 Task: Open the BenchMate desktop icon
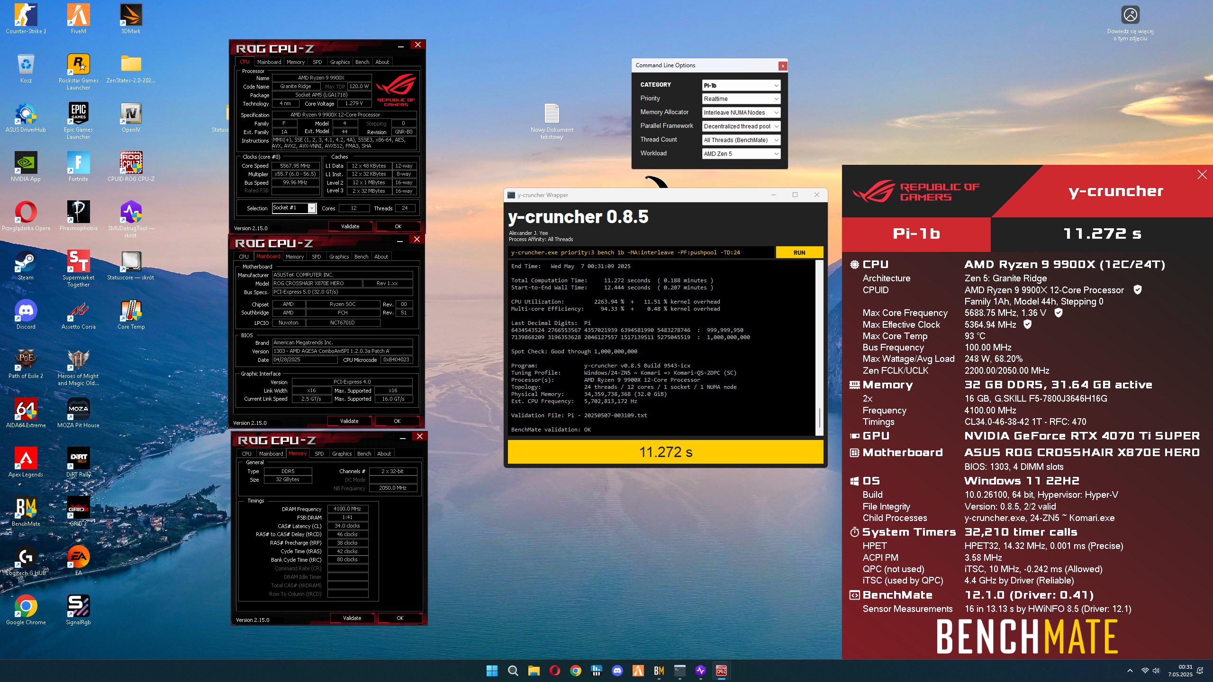click(x=26, y=511)
